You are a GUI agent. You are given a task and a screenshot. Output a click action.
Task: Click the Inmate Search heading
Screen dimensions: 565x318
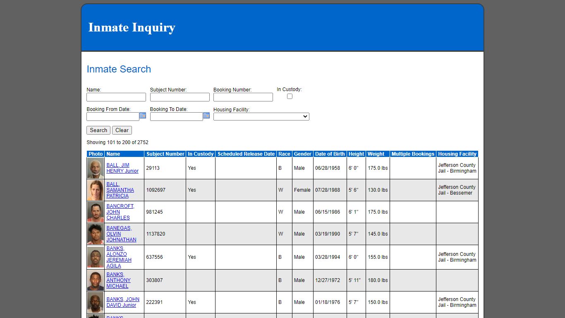point(119,69)
